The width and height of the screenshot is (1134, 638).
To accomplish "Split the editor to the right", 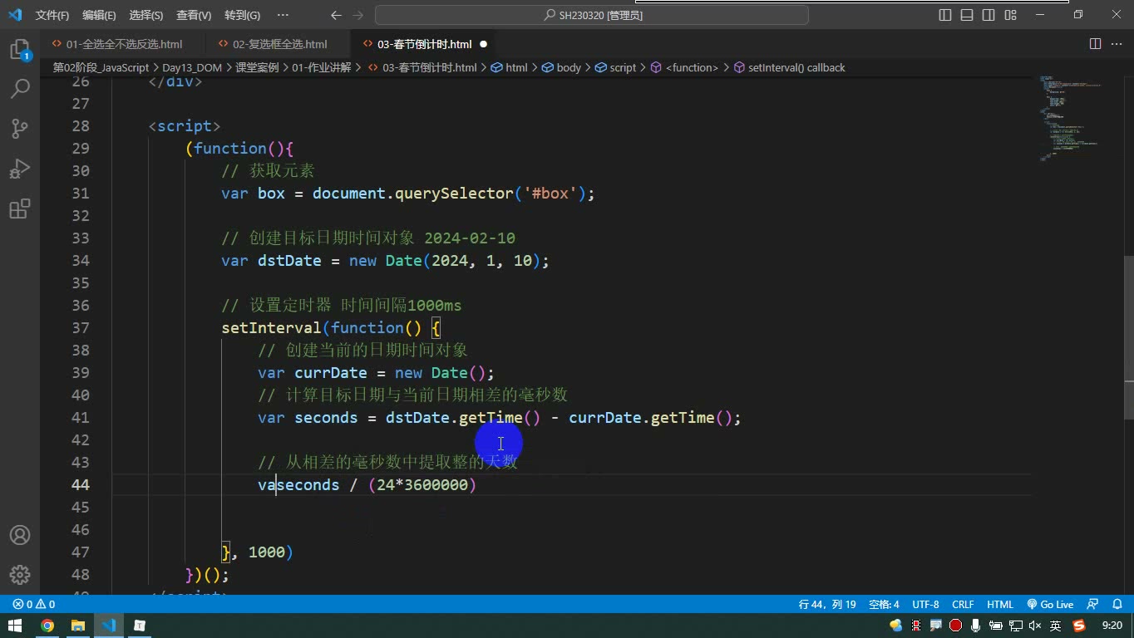I will click(1095, 44).
